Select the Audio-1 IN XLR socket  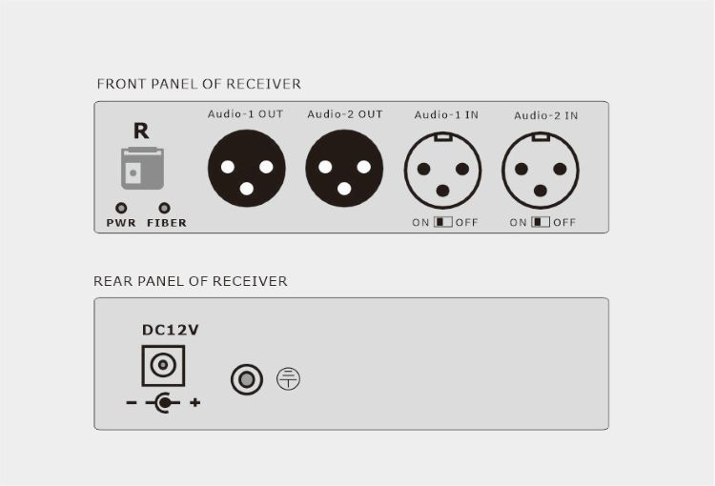442,171
